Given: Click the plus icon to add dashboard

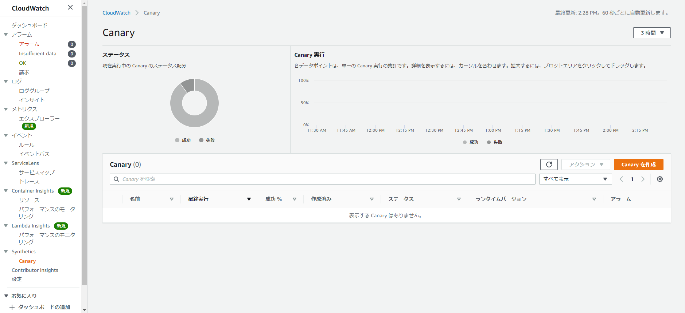Looking at the screenshot, I should 12,307.
